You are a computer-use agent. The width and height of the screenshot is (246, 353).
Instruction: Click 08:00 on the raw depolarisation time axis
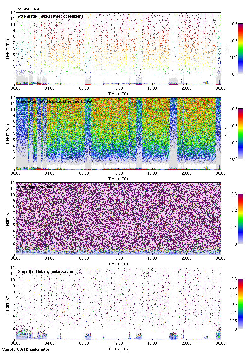pos(84,258)
